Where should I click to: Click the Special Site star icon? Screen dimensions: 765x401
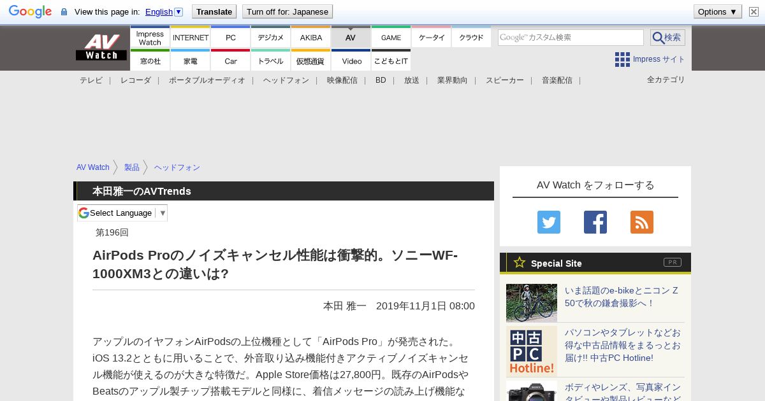click(520, 262)
